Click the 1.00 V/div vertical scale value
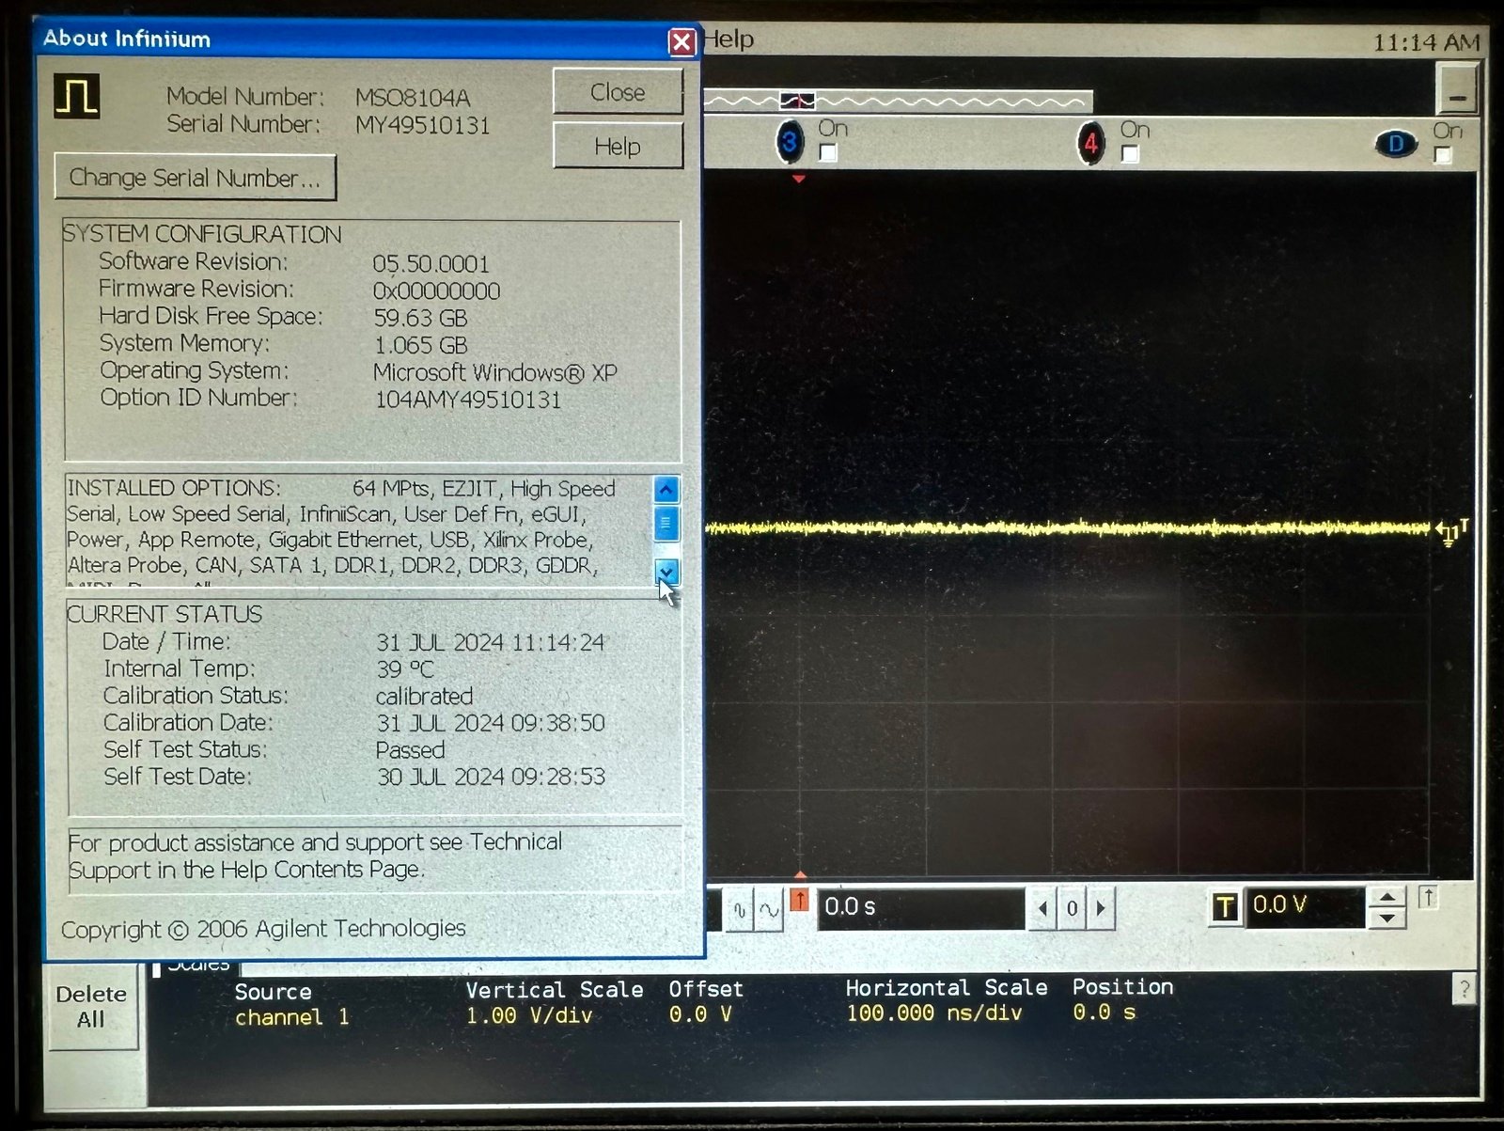The height and width of the screenshot is (1131, 1504). coord(529,1015)
